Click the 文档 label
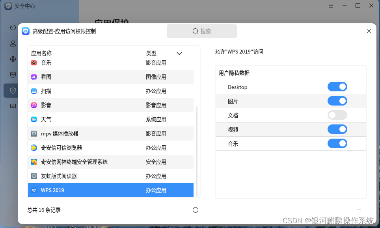Image resolution: width=380 pixels, height=228 pixels. (233, 115)
